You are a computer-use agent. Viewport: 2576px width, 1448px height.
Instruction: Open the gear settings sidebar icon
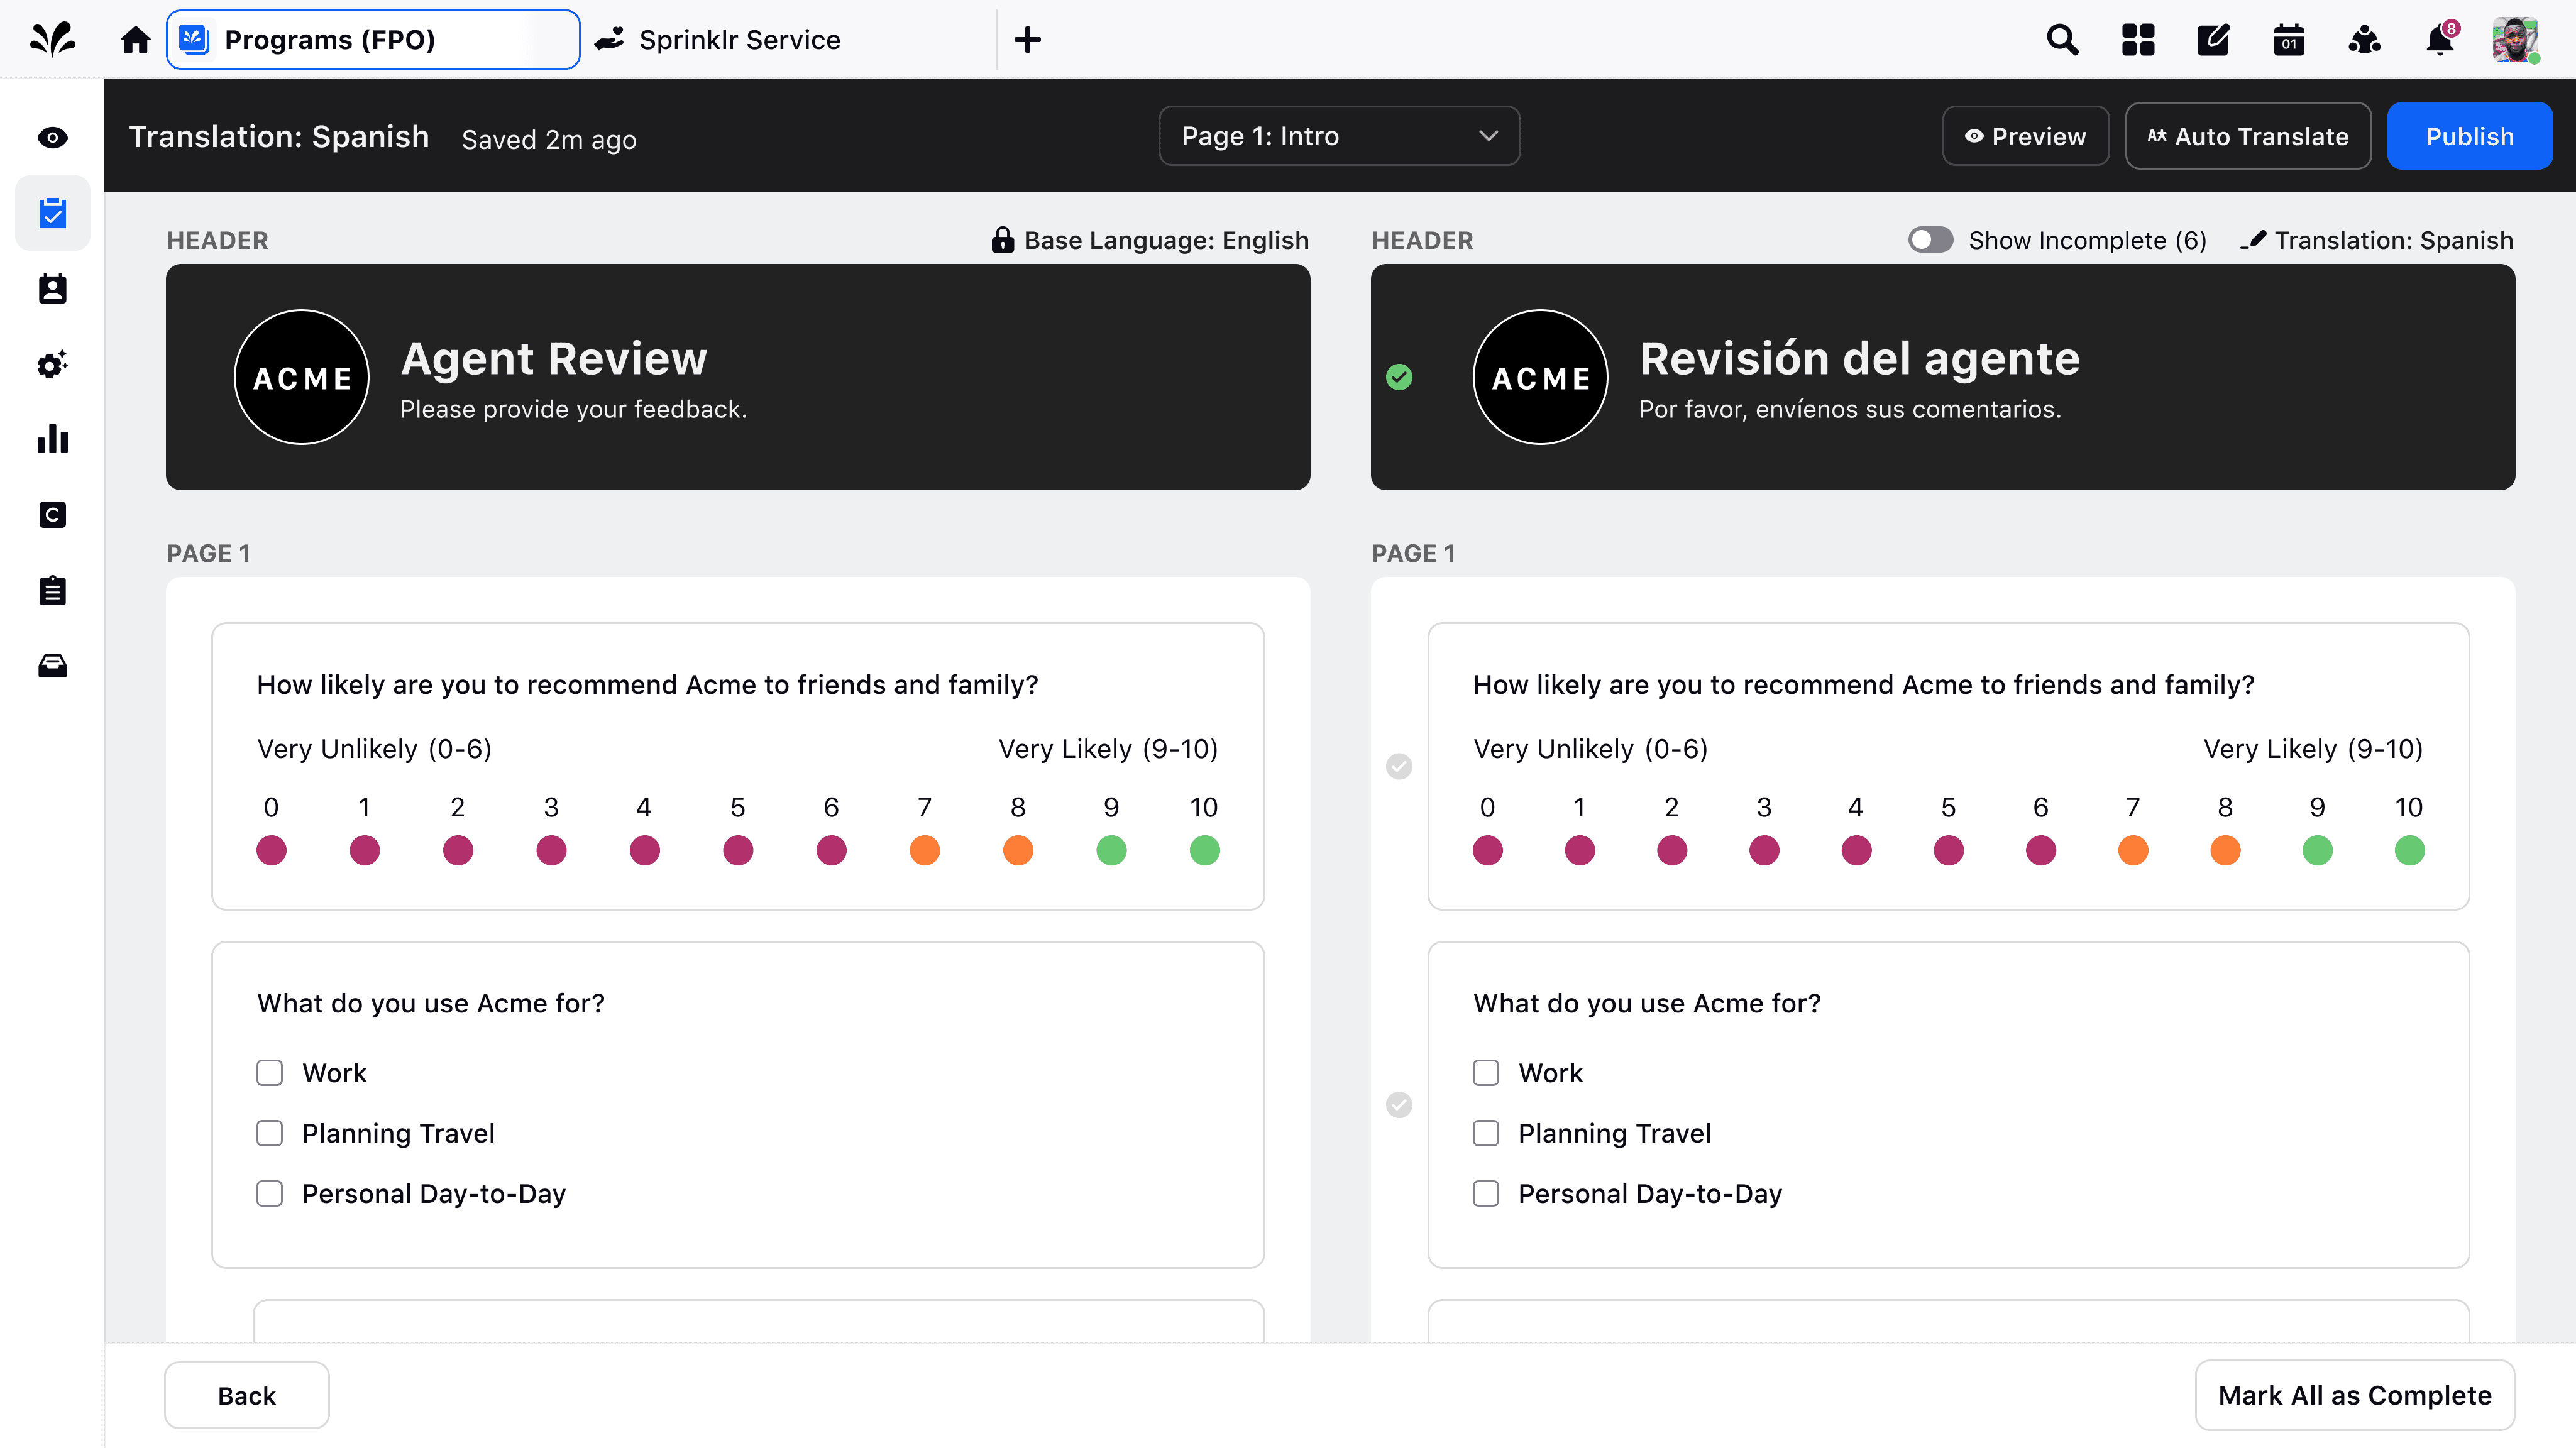pyautogui.click(x=52, y=364)
